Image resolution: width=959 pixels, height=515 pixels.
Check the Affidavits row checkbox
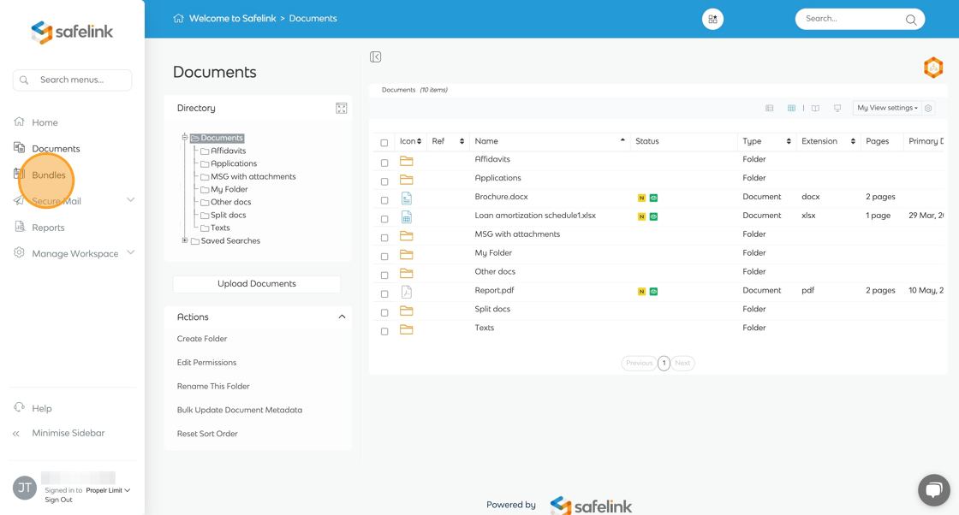pyautogui.click(x=384, y=163)
